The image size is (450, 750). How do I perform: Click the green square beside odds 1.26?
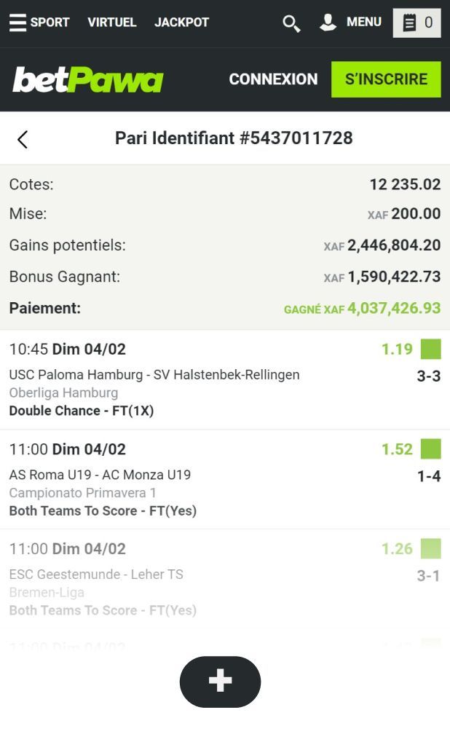tap(430, 549)
